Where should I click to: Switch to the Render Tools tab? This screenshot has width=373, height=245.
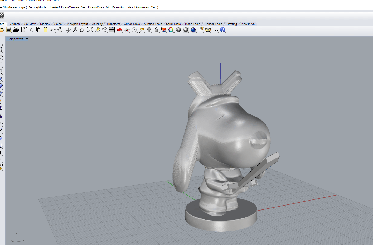pos(213,24)
